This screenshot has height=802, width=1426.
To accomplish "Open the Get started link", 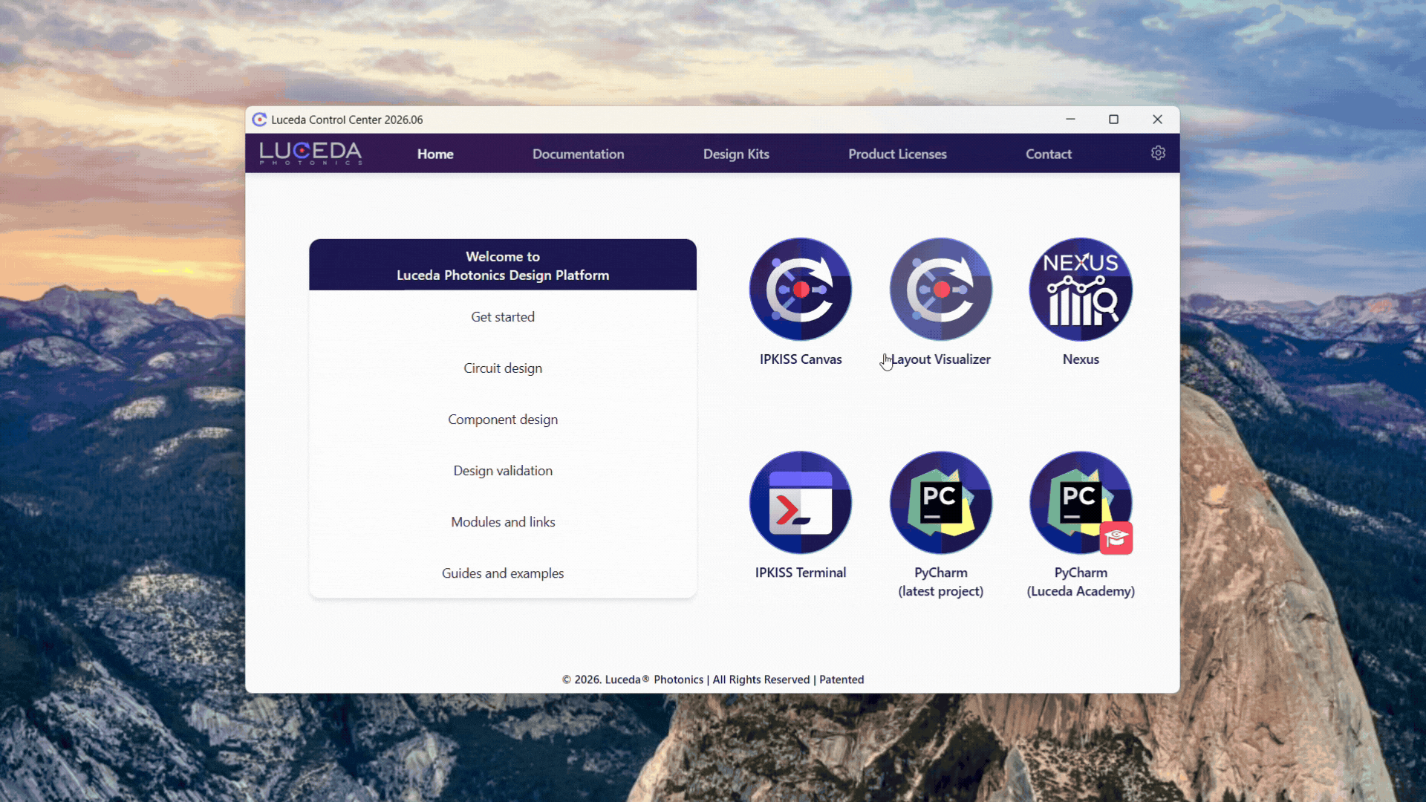I will coord(503,317).
